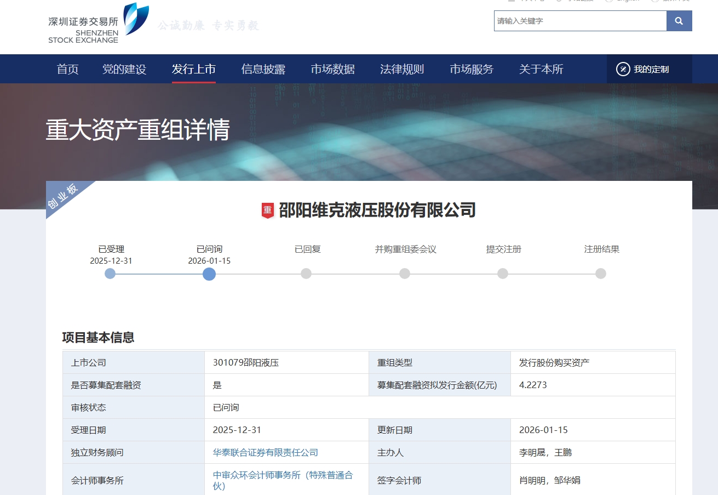Viewport: 718px width, 495px height.
Task: Click the 上市公司 label cell
Action: (134, 362)
